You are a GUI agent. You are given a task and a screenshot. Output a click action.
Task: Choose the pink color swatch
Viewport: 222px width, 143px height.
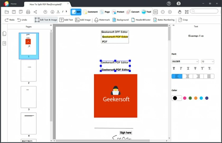185,98
